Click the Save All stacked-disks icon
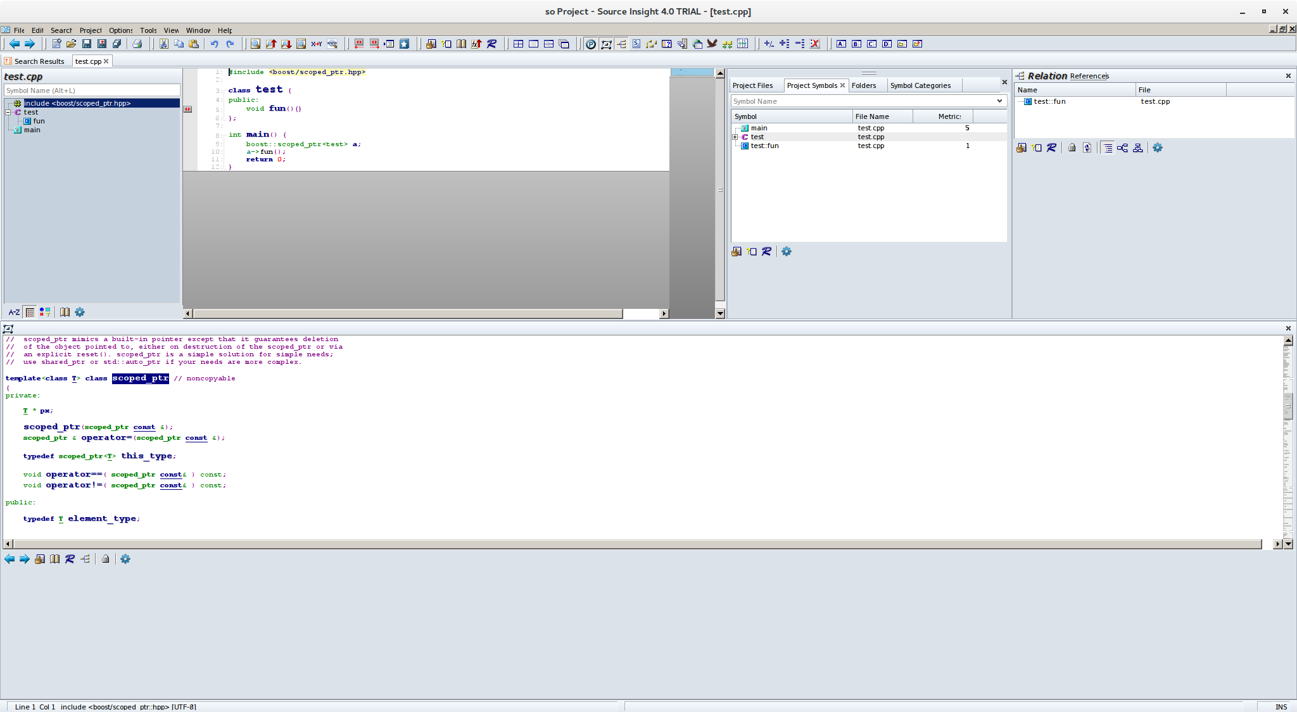 point(117,44)
